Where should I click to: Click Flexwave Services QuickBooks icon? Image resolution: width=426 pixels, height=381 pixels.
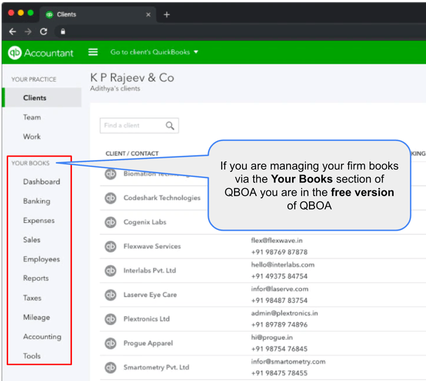coord(111,246)
